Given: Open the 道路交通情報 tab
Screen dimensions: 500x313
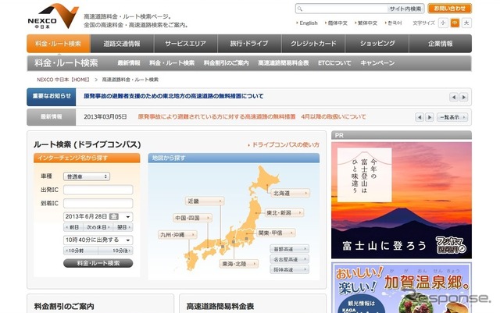Looking at the screenshot, I should click(x=122, y=44).
